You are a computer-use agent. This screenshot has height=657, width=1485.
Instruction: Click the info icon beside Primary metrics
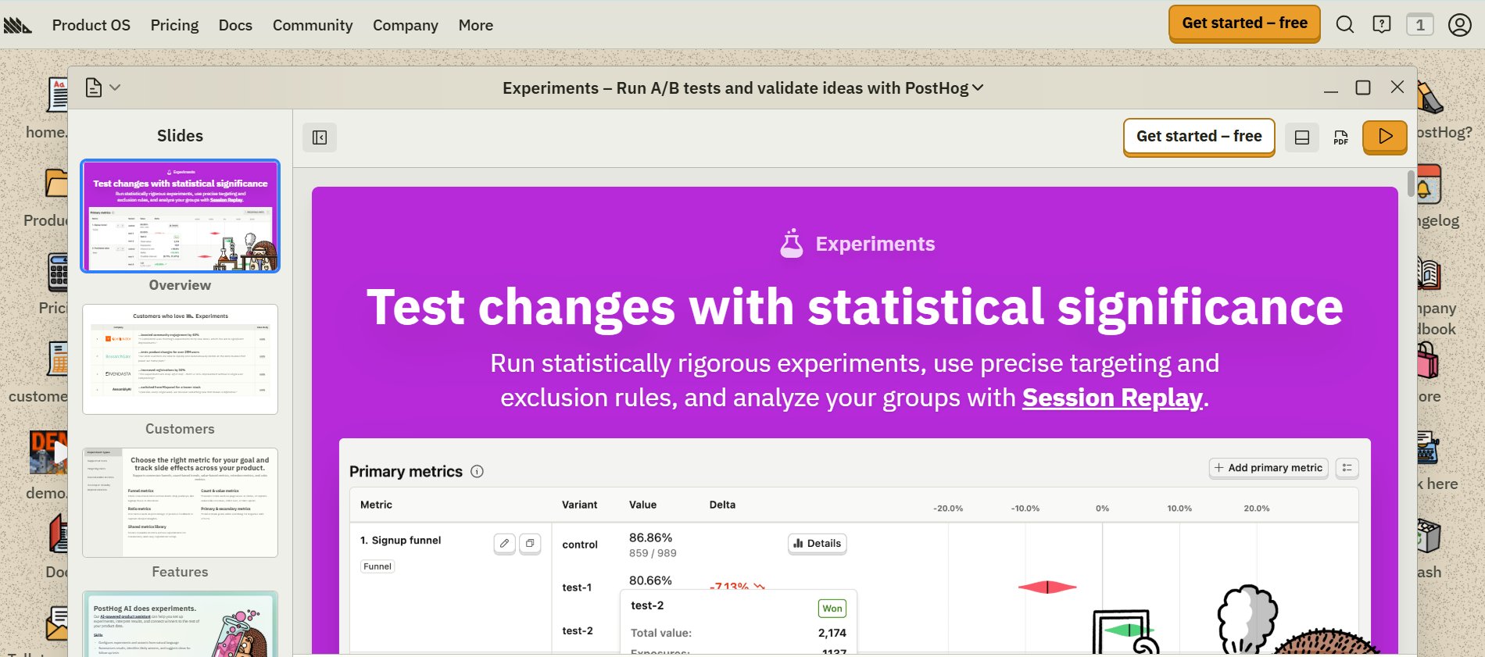click(x=477, y=471)
